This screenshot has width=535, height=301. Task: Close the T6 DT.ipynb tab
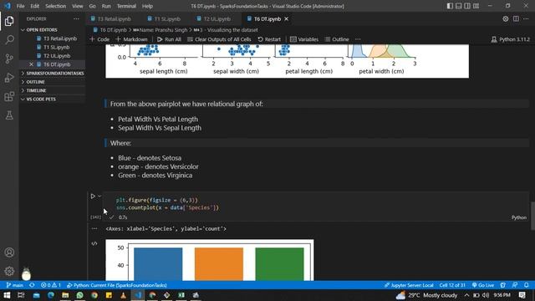click(x=286, y=19)
